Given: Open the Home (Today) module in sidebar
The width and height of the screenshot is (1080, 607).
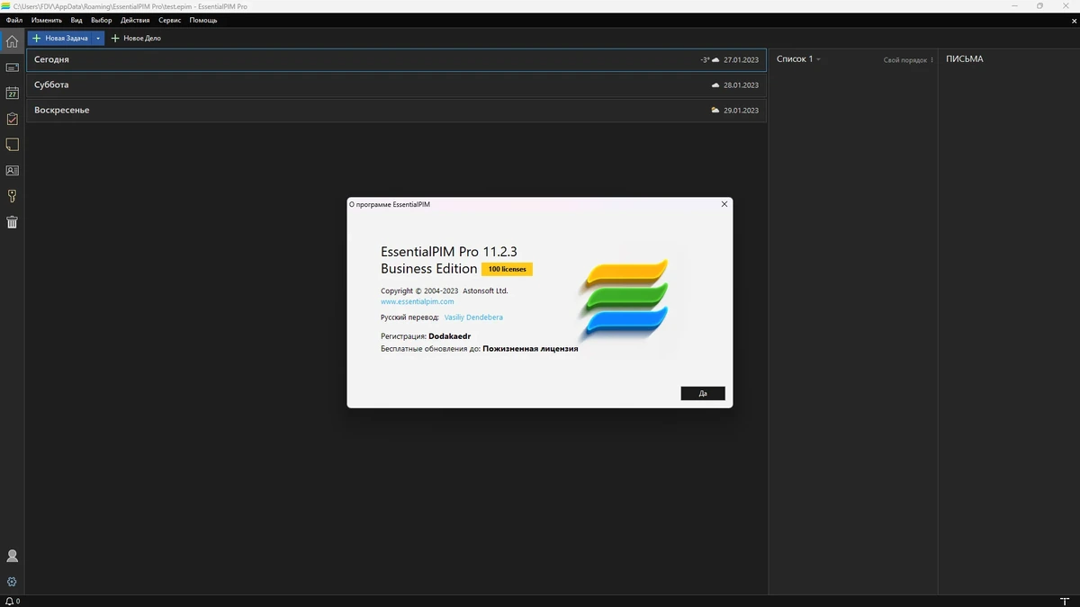Looking at the screenshot, I should pyautogui.click(x=12, y=40).
